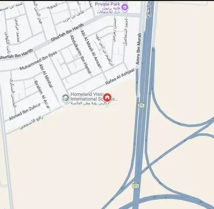Click the Ahmed Ibn Zuhair street label
The height and width of the screenshot is (209, 214).
(x=25, y=112)
